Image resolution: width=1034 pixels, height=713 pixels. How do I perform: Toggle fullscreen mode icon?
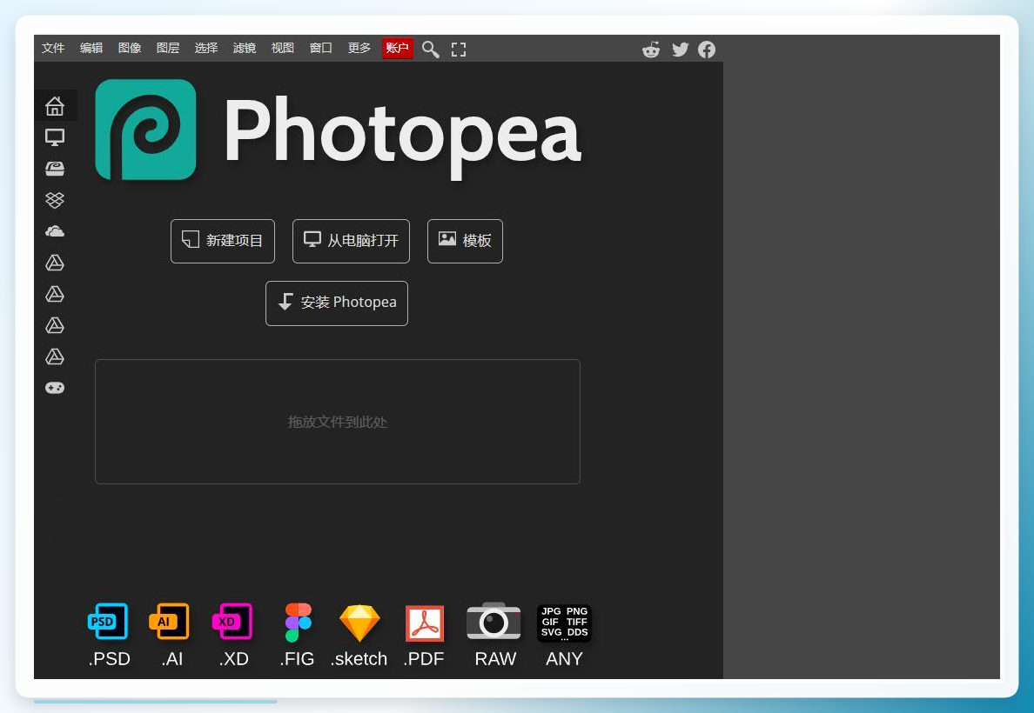(459, 50)
